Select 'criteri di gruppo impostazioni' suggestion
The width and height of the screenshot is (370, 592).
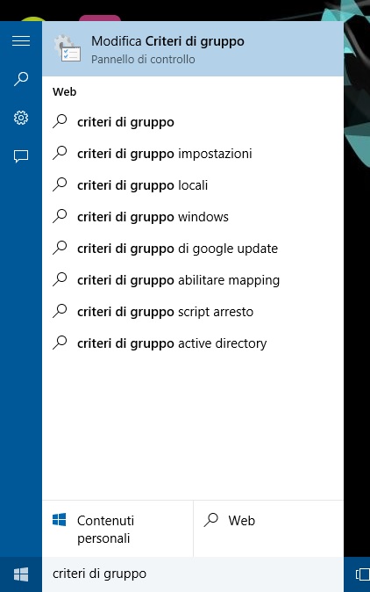coord(193,154)
